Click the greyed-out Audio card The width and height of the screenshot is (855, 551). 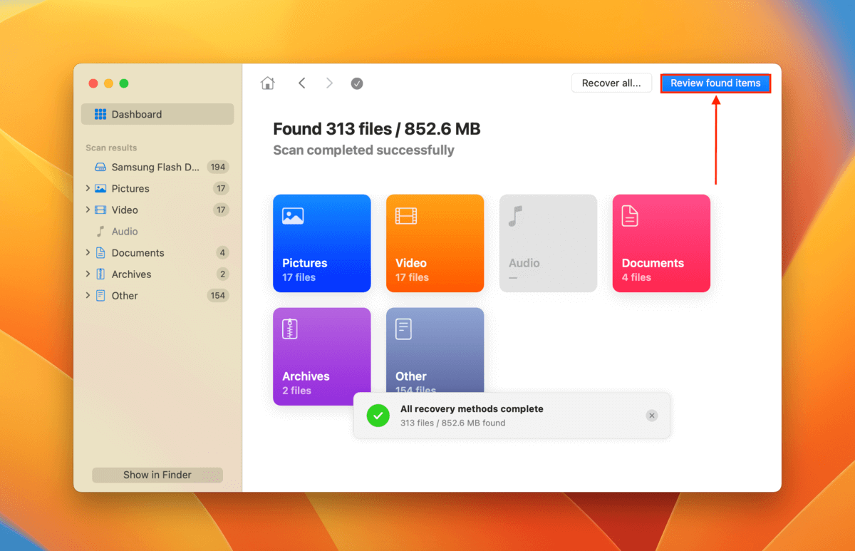point(549,243)
